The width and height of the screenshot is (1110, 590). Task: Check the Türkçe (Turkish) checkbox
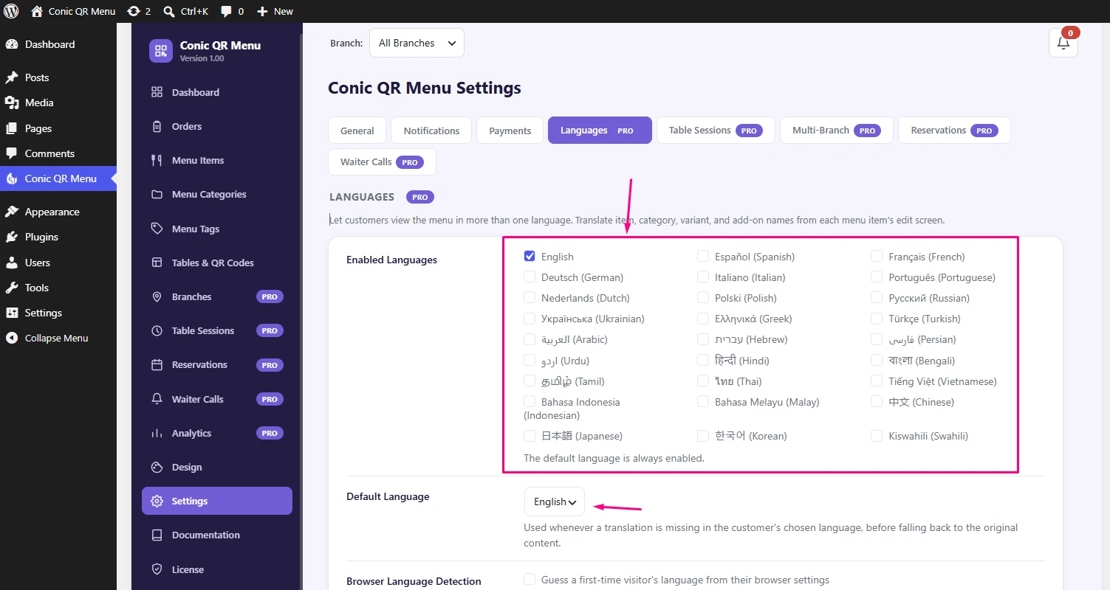(877, 318)
